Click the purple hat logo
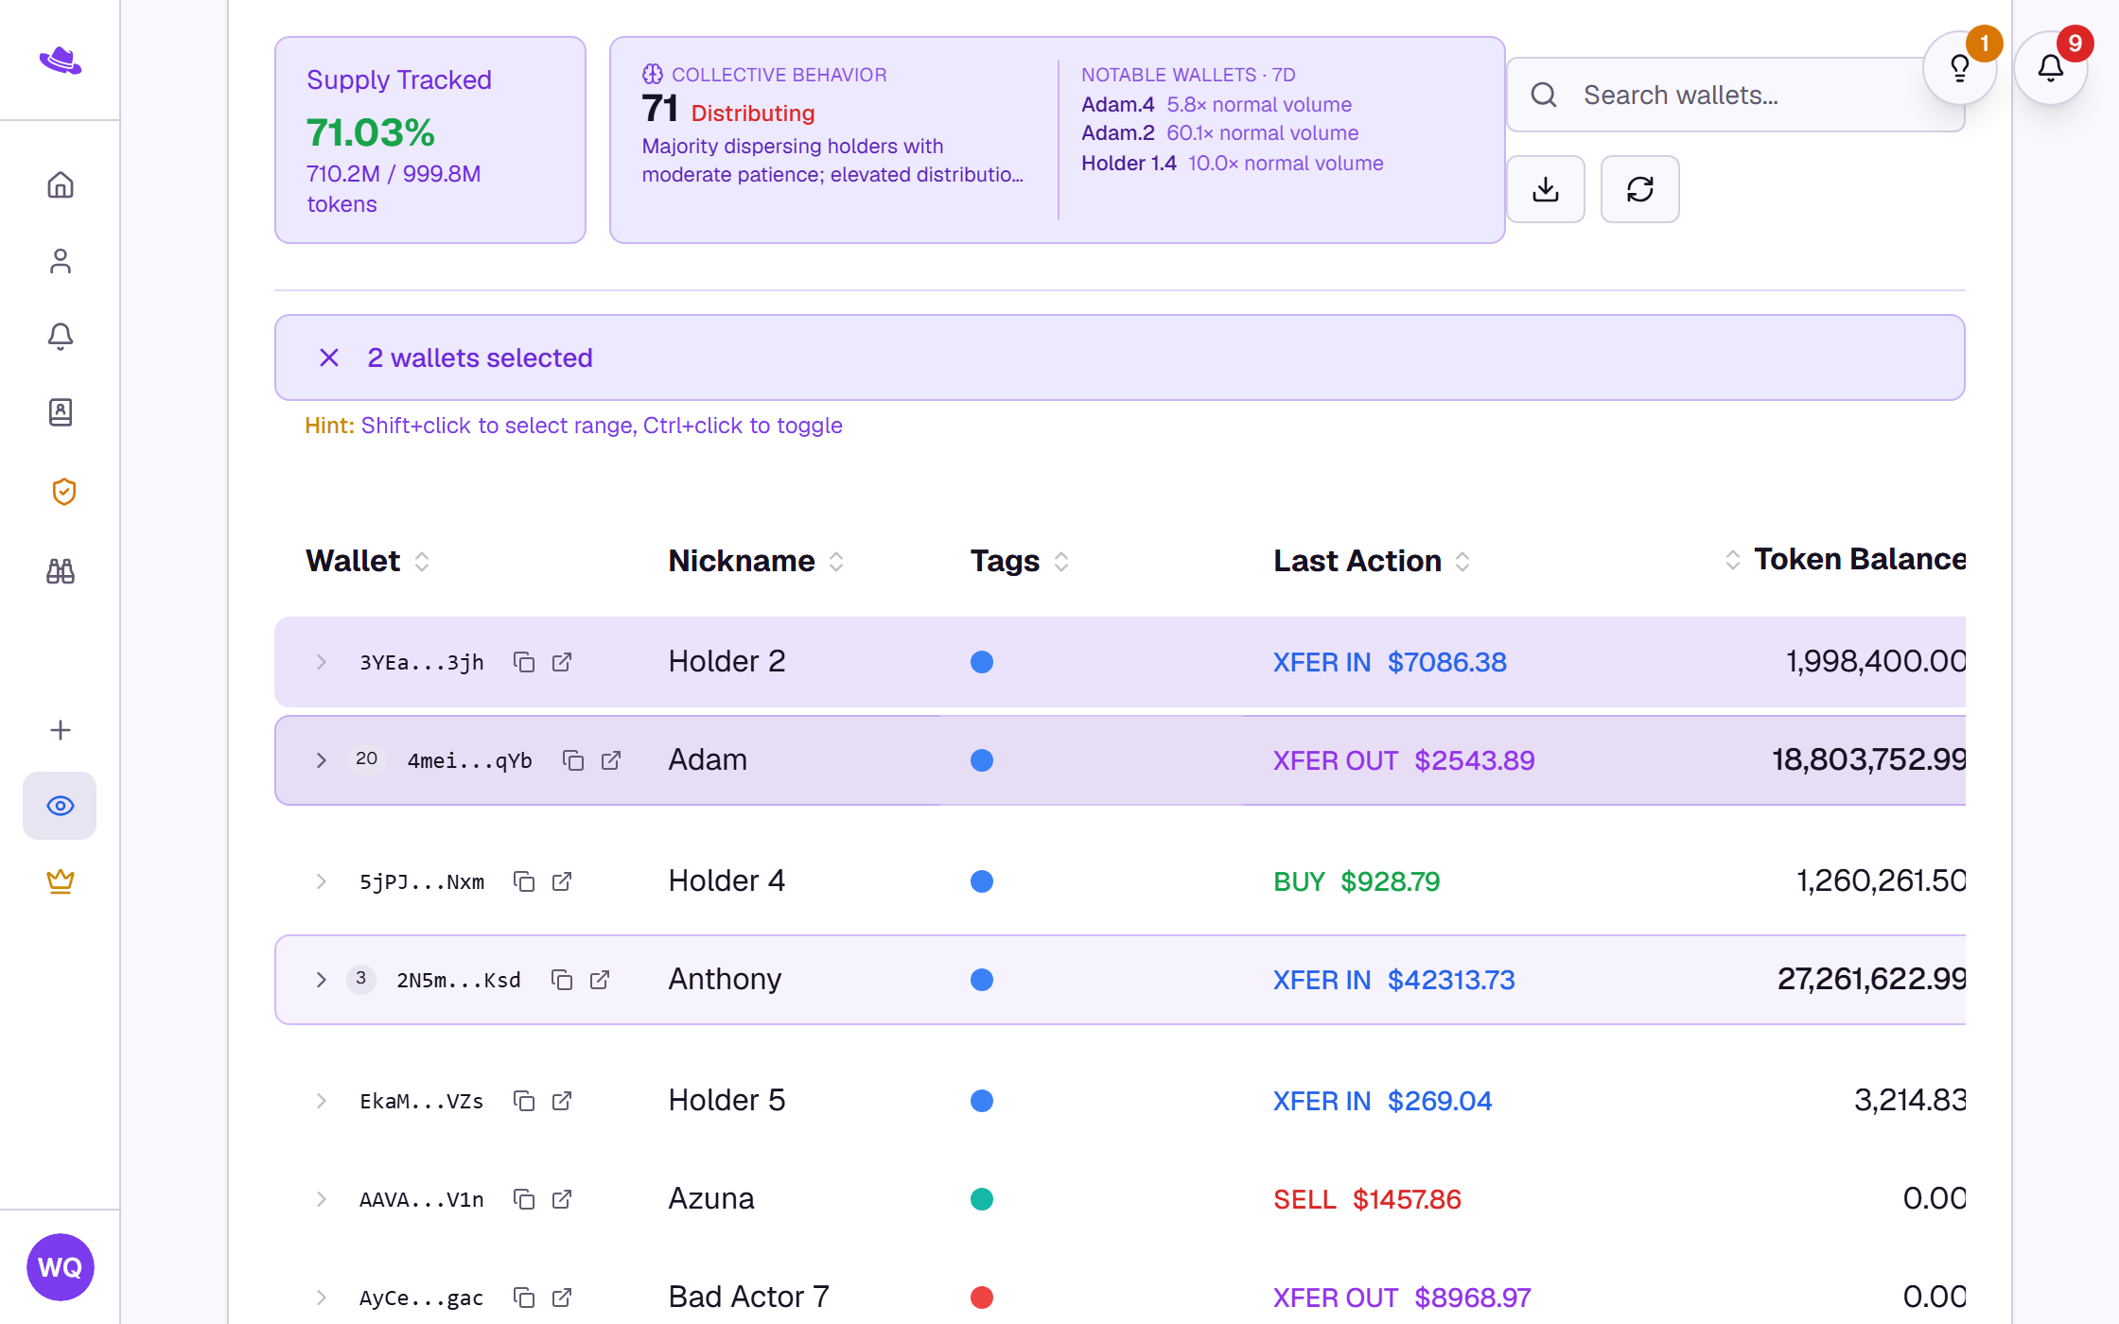 (x=61, y=61)
